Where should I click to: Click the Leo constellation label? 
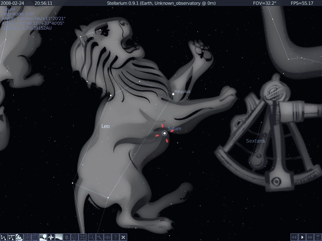105,126
